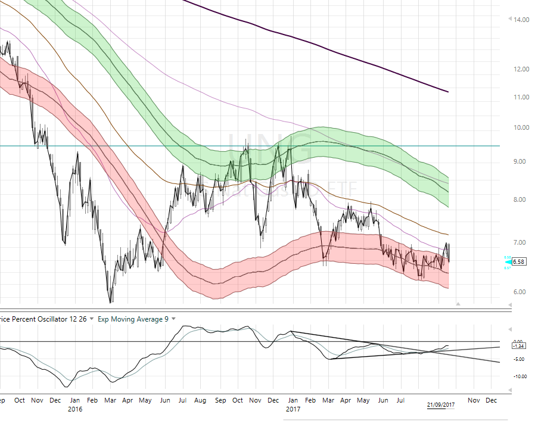Screen dimensions: 535x424
Task: Select the current price tag 6.58
Action: pyautogui.click(x=518, y=262)
